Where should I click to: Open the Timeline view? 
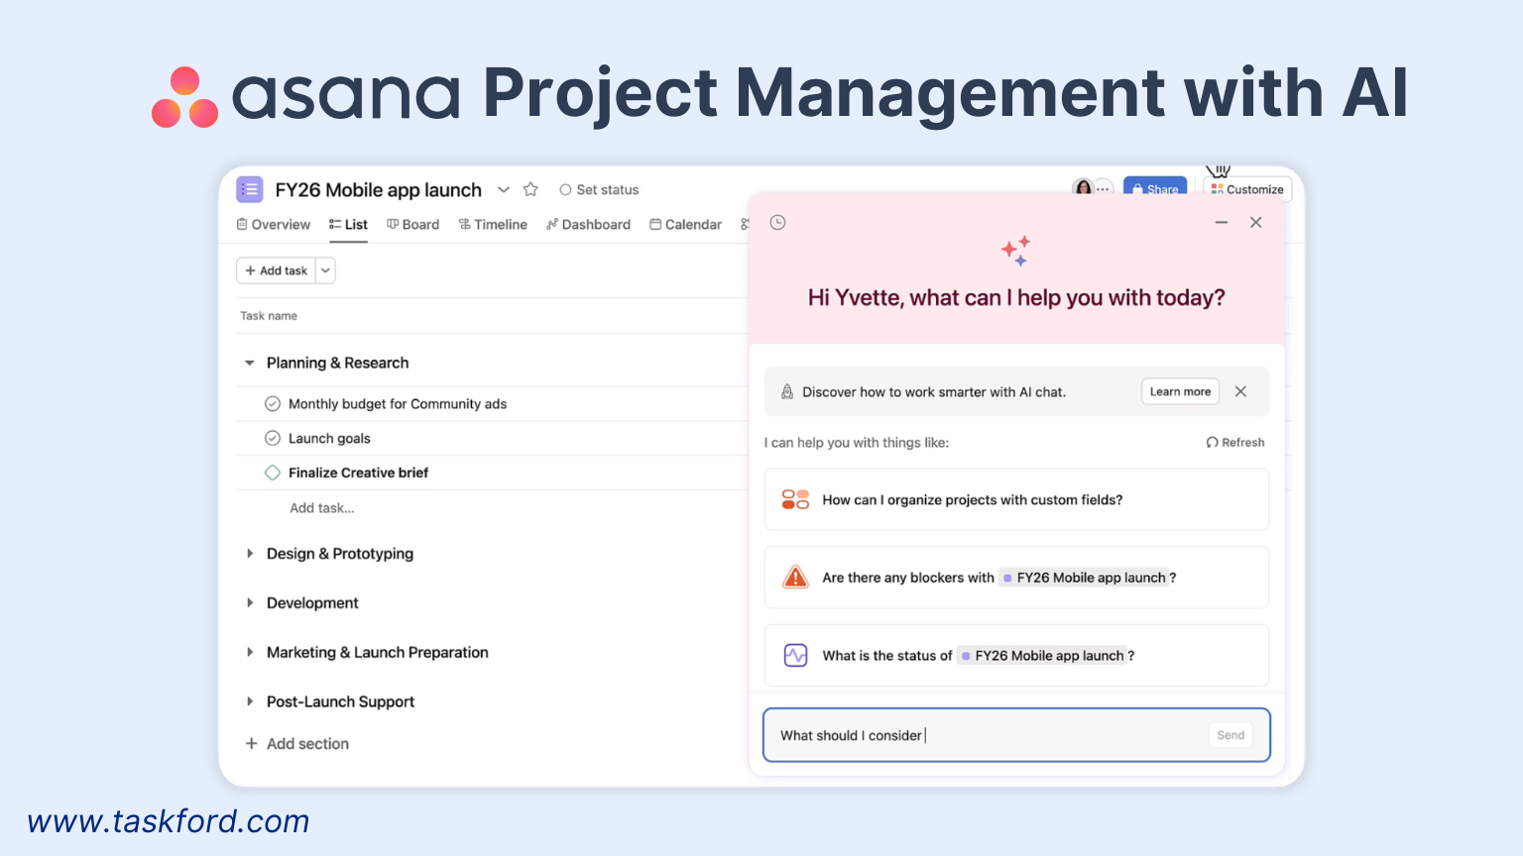[493, 224]
